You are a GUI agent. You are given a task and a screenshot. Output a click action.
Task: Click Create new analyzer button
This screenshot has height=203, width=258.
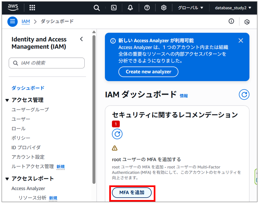[x=148, y=72]
